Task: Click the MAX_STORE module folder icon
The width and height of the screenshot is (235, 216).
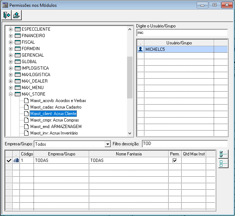Action: pyautogui.click(x=18, y=94)
